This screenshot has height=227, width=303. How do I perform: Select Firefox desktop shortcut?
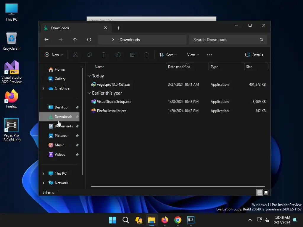pos(12,98)
